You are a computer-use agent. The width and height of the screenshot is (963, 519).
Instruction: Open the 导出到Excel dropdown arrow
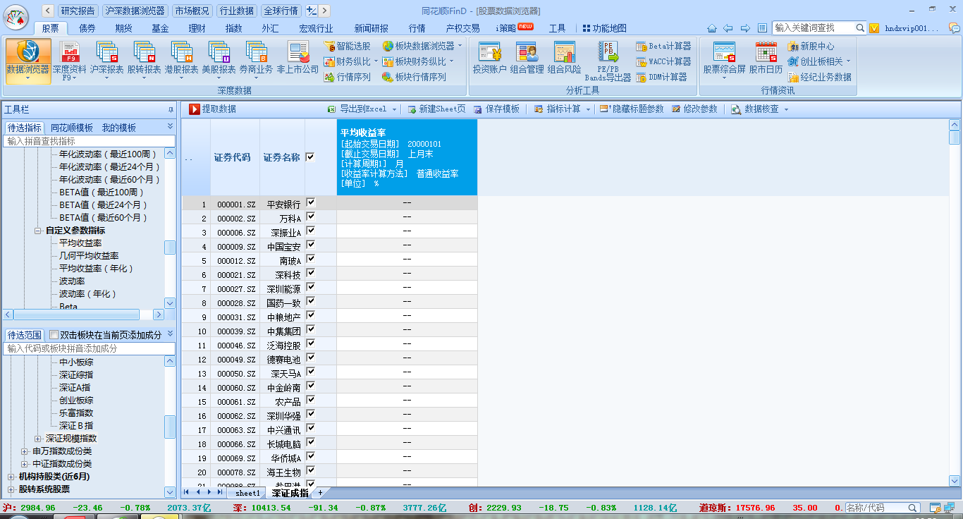394,109
